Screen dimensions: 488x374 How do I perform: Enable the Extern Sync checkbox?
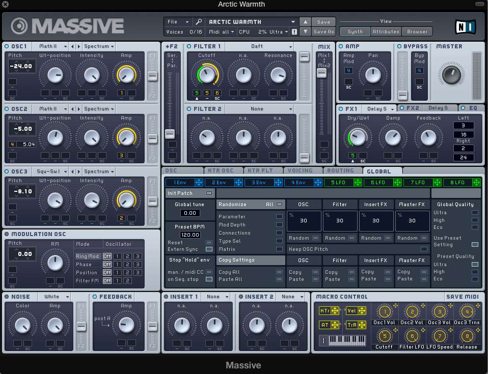pyautogui.click(x=209, y=249)
